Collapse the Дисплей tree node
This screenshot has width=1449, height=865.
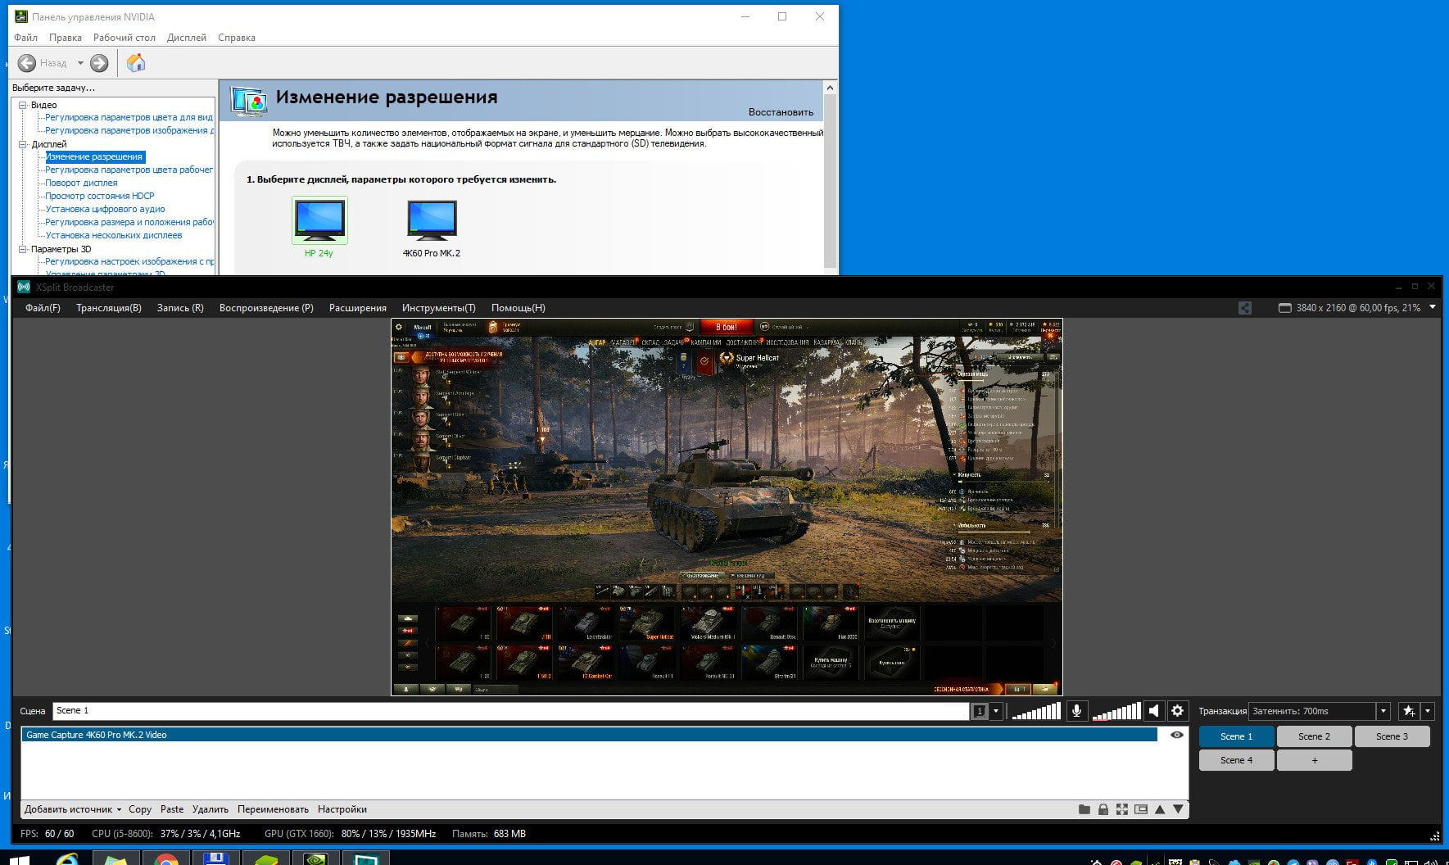click(23, 144)
